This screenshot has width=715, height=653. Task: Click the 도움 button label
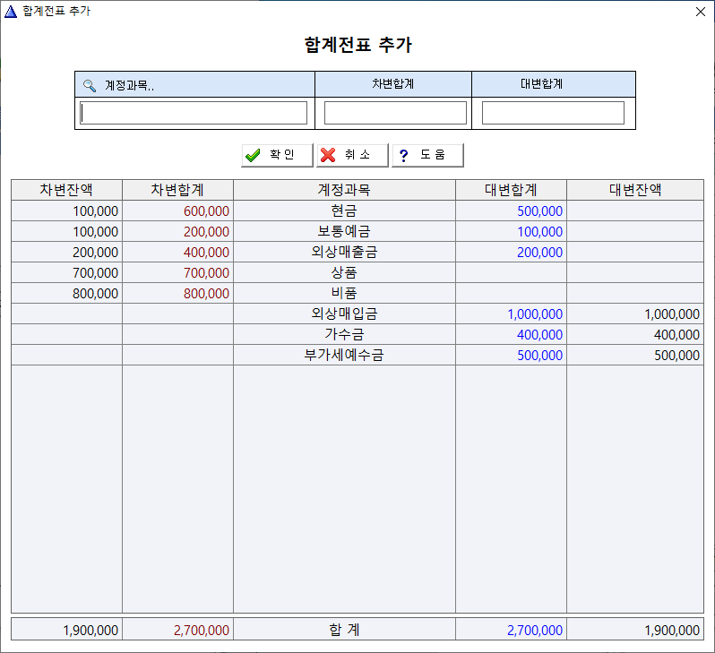(432, 155)
